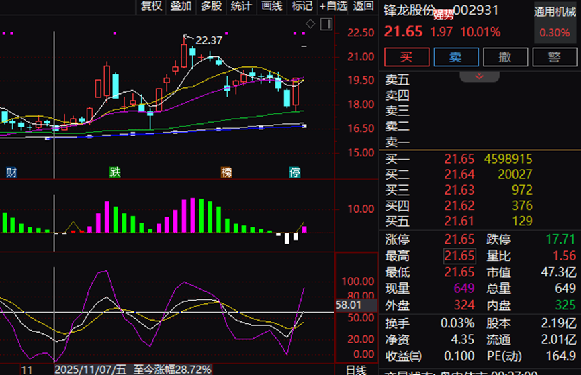Select the 买五 price 21.61
This screenshot has height=375, width=581.
pyautogui.click(x=459, y=221)
